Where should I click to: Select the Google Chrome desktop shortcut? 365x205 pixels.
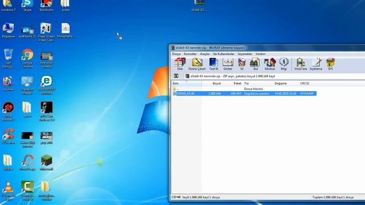pyautogui.click(x=27, y=59)
